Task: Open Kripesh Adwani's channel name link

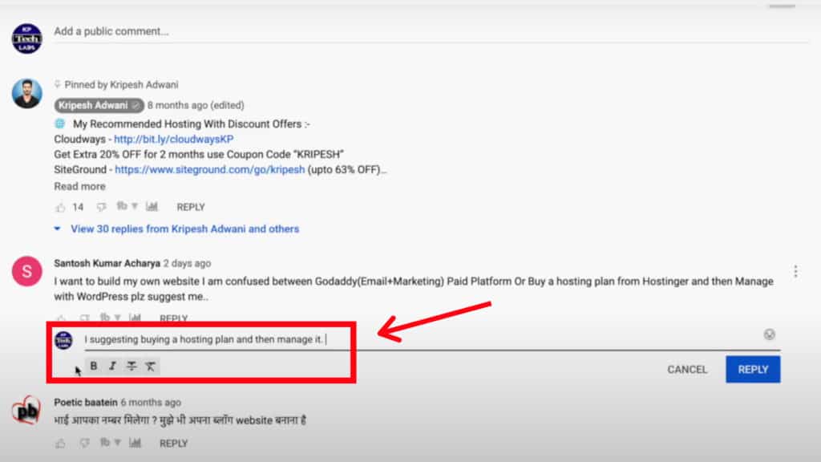Action: pyautogui.click(x=95, y=104)
